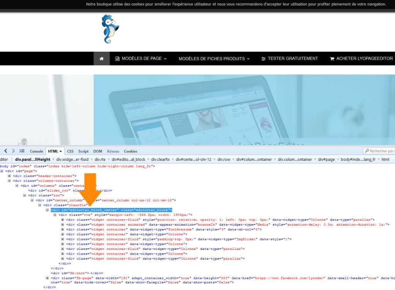Open the MODÈLES DE FICHES PRODUITS menu

(214, 59)
